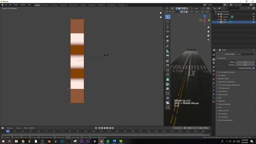Enable Screen Space Reflections checkbox

point(220,85)
